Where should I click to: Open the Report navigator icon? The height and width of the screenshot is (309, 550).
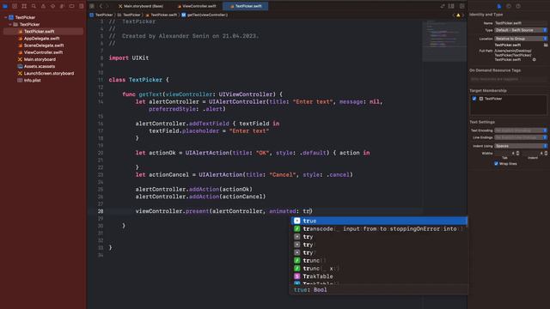81,6
